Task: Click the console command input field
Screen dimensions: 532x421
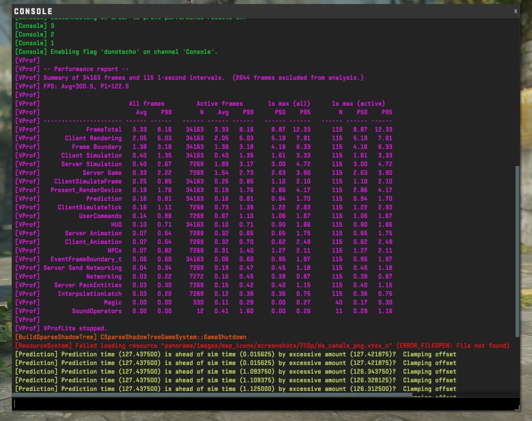Action: click(x=265, y=404)
